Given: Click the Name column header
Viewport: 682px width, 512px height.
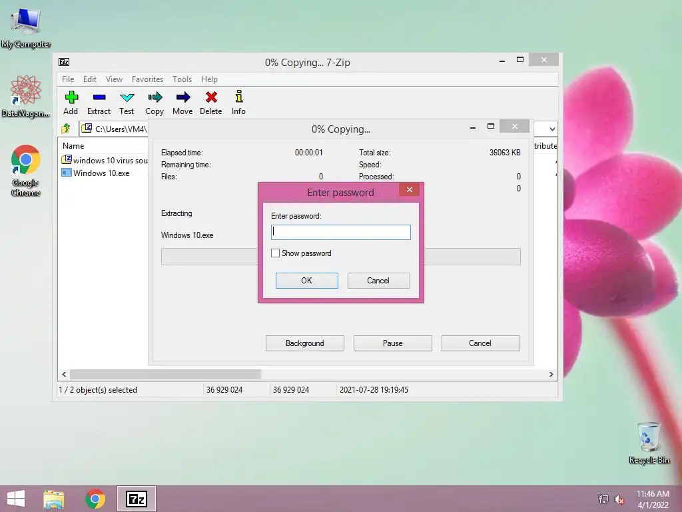Looking at the screenshot, I should coord(73,146).
